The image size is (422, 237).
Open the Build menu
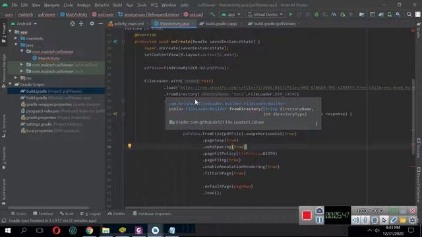[117, 5]
